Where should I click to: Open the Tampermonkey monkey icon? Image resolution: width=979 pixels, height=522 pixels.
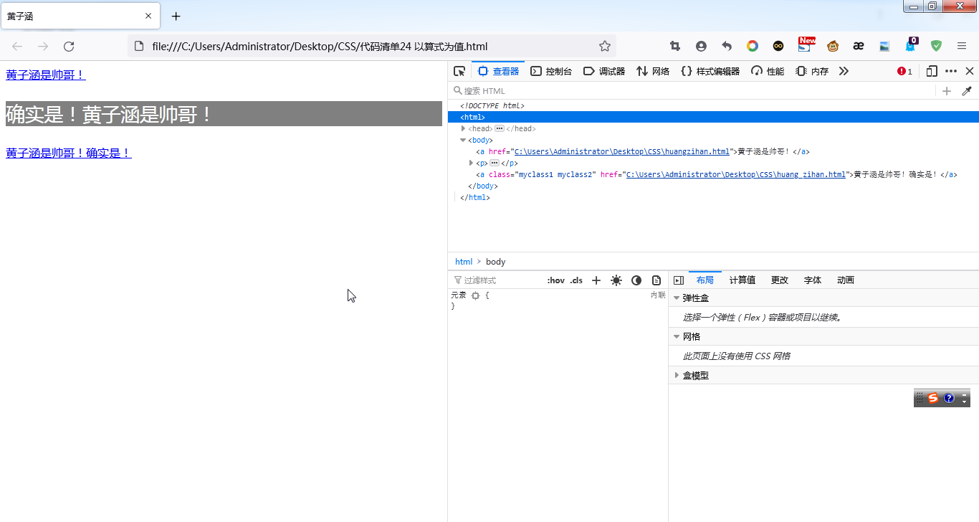[833, 46]
